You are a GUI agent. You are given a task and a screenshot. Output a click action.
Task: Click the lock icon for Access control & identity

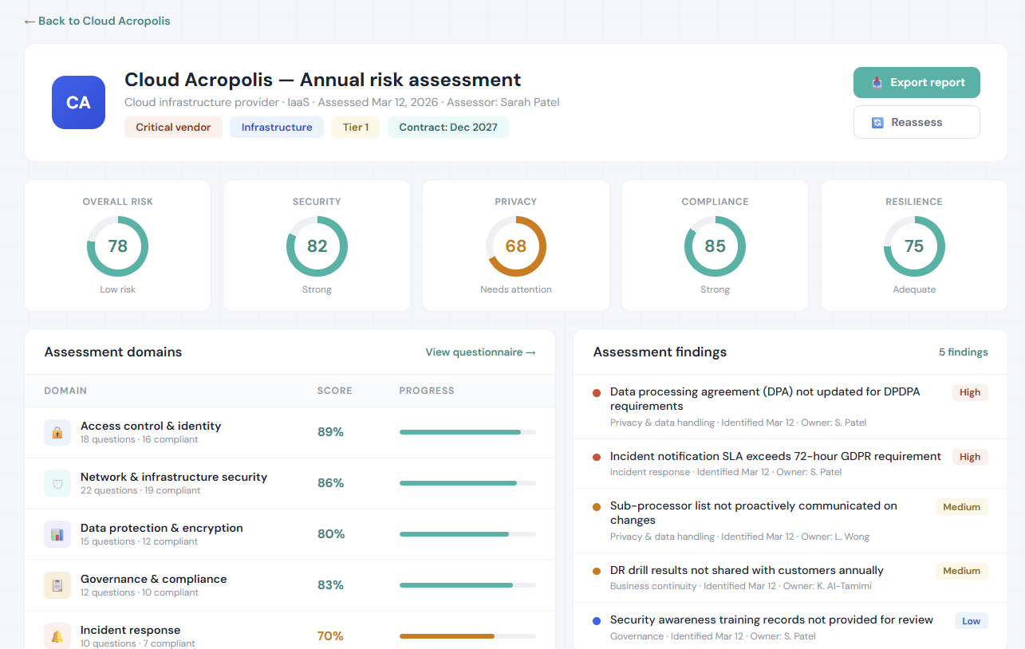click(x=57, y=432)
